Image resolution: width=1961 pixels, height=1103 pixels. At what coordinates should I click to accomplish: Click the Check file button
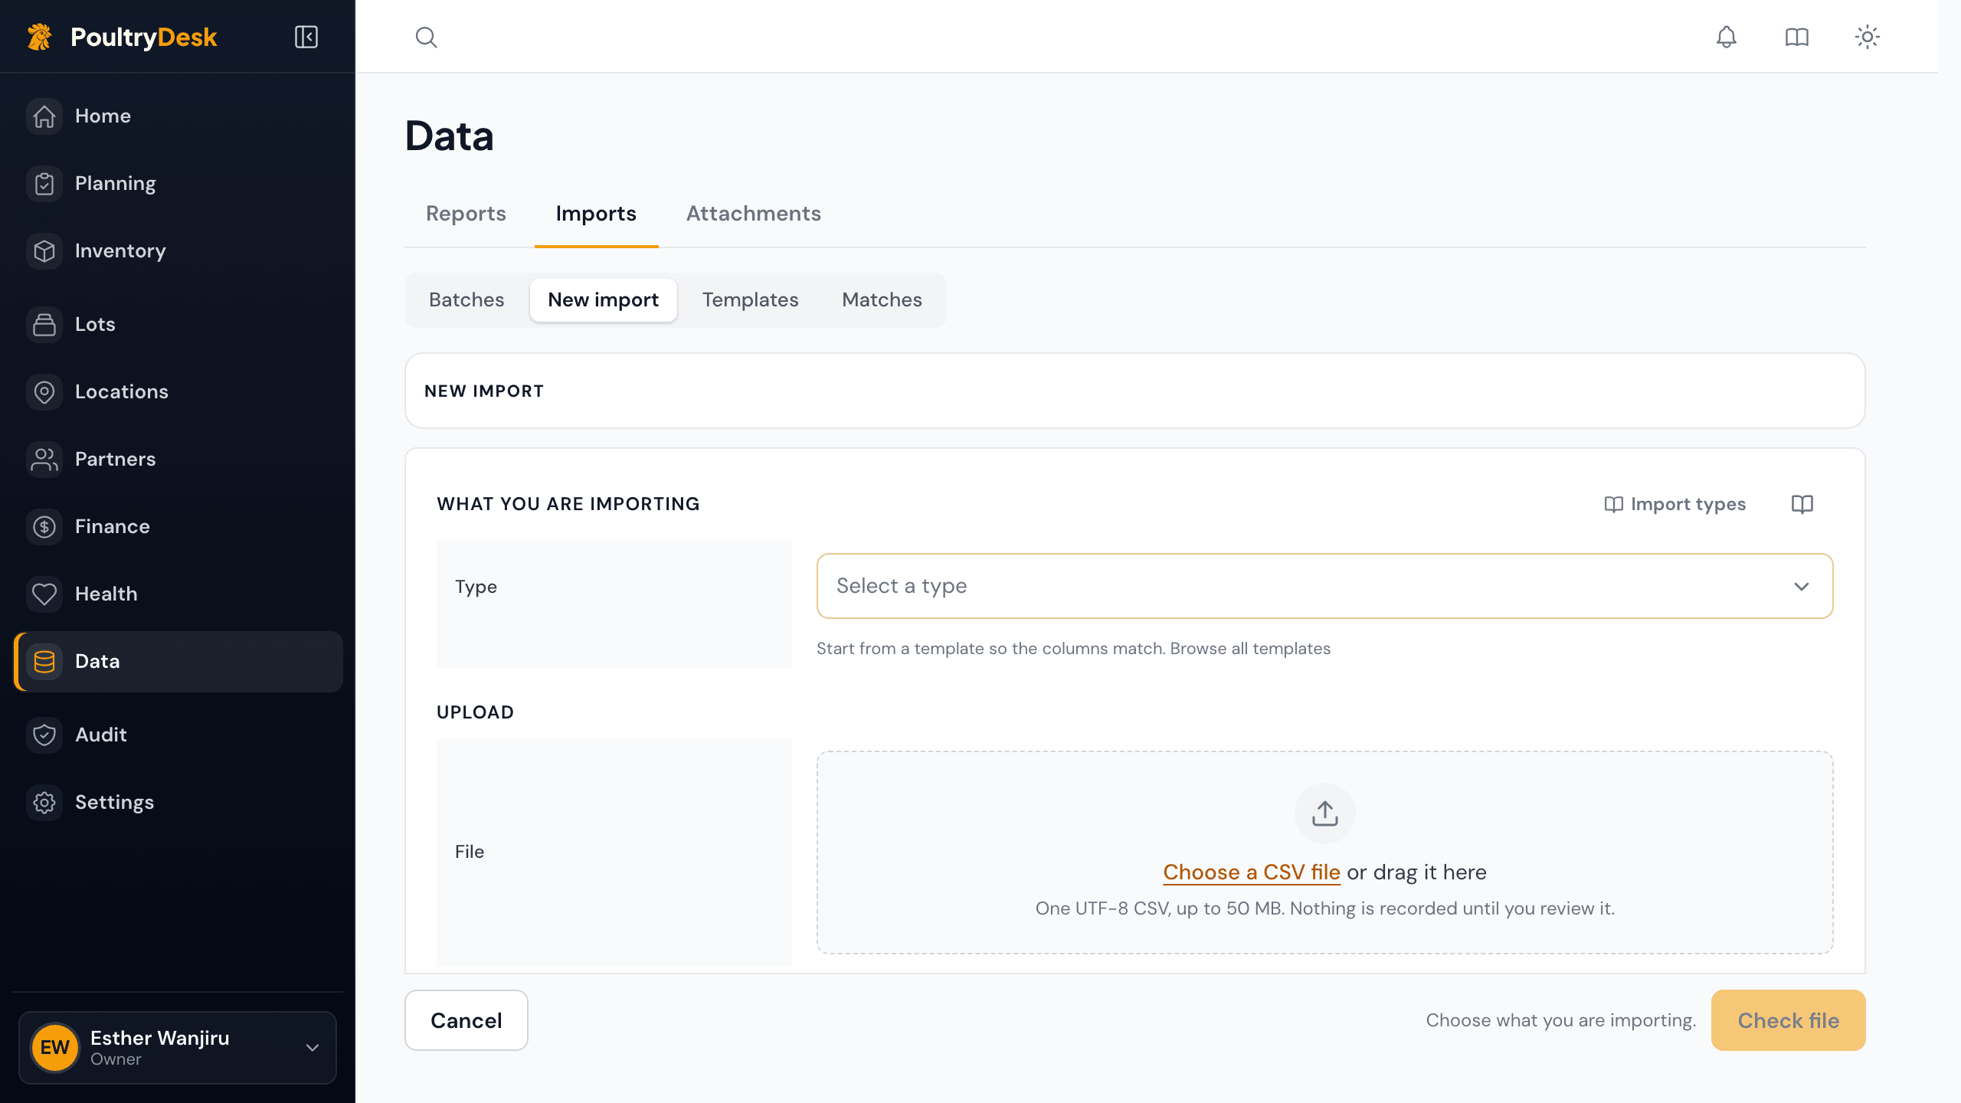click(1788, 1020)
